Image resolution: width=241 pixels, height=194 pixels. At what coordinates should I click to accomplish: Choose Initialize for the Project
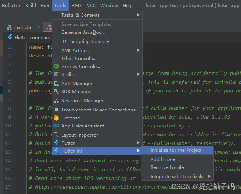point(177,150)
